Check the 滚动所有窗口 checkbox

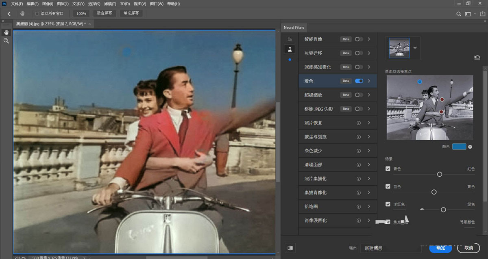(x=37, y=14)
